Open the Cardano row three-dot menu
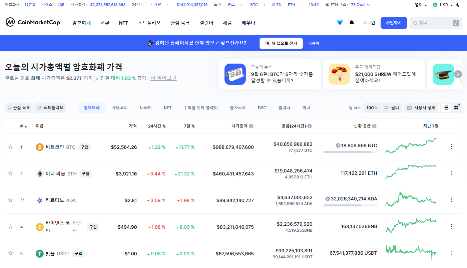The width and height of the screenshot is (467, 268). click(x=452, y=200)
